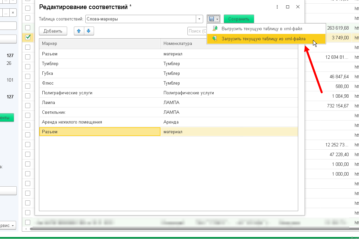Select the Тумблер marker cell
This screenshot has height=239, width=359.
[x=100, y=64]
